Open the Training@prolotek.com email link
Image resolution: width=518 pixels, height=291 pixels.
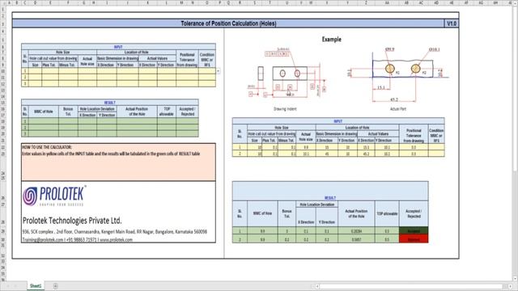click(x=43, y=240)
